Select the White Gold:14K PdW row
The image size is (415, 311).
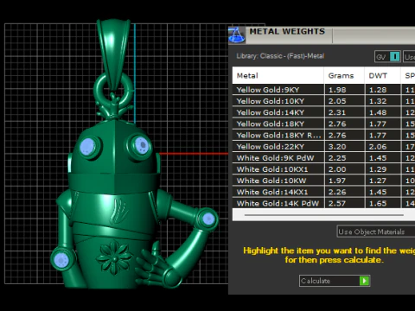point(323,203)
